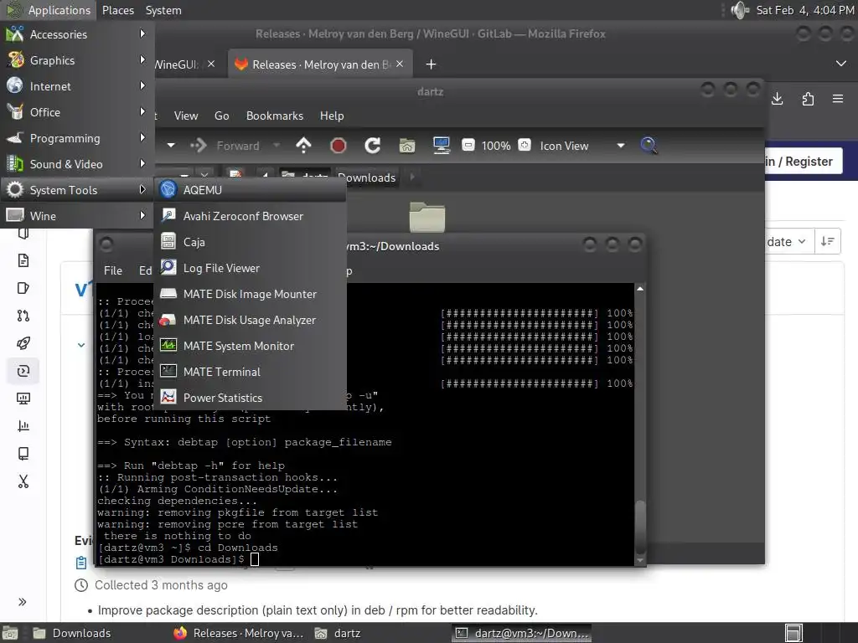858x643 pixels.
Task: Select the folder icon in Caja window
Action: [x=426, y=217]
